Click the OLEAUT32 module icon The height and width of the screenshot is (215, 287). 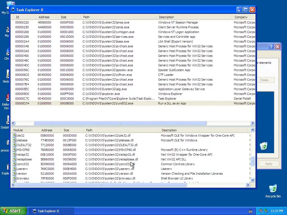click(x=15, y=145)
